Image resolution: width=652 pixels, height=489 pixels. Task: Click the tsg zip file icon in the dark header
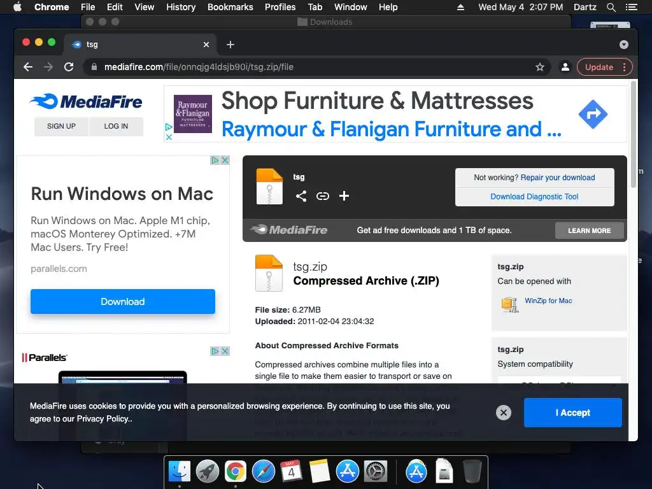[x=269, y=187]
